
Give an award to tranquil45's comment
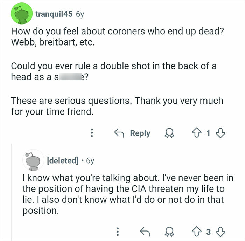coord(171,133)
